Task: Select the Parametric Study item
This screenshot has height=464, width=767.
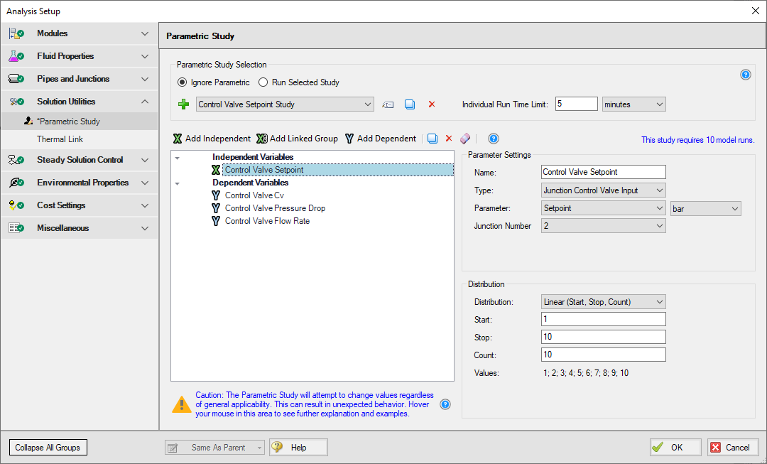Action: point(80,122)
